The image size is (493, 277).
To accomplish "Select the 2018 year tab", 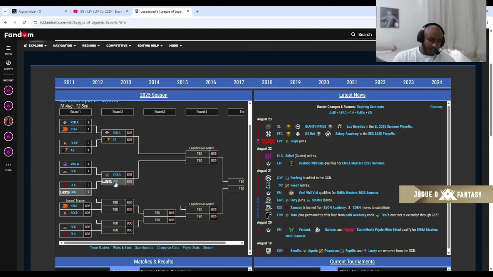I will (x=267, y=82).
